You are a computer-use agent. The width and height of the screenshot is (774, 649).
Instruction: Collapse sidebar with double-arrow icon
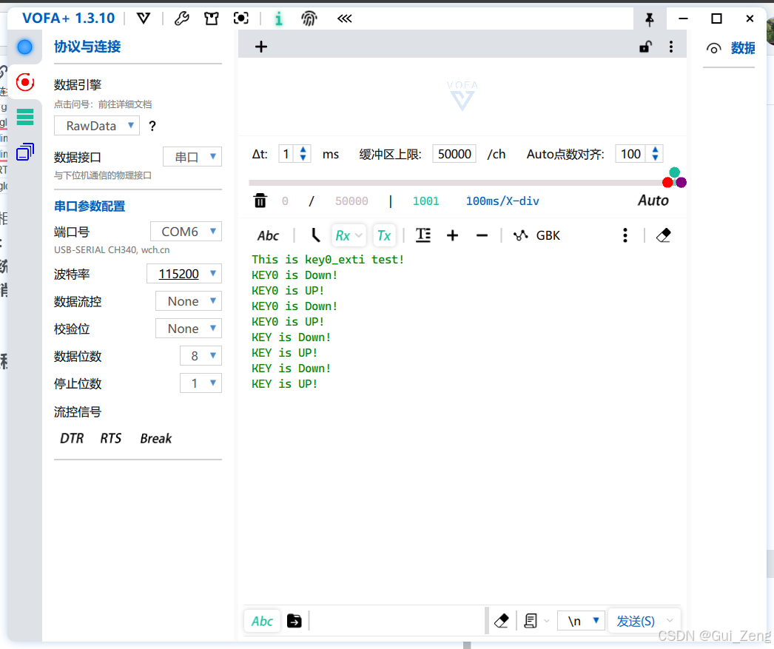pyautogui.click(x=345, y=19)
